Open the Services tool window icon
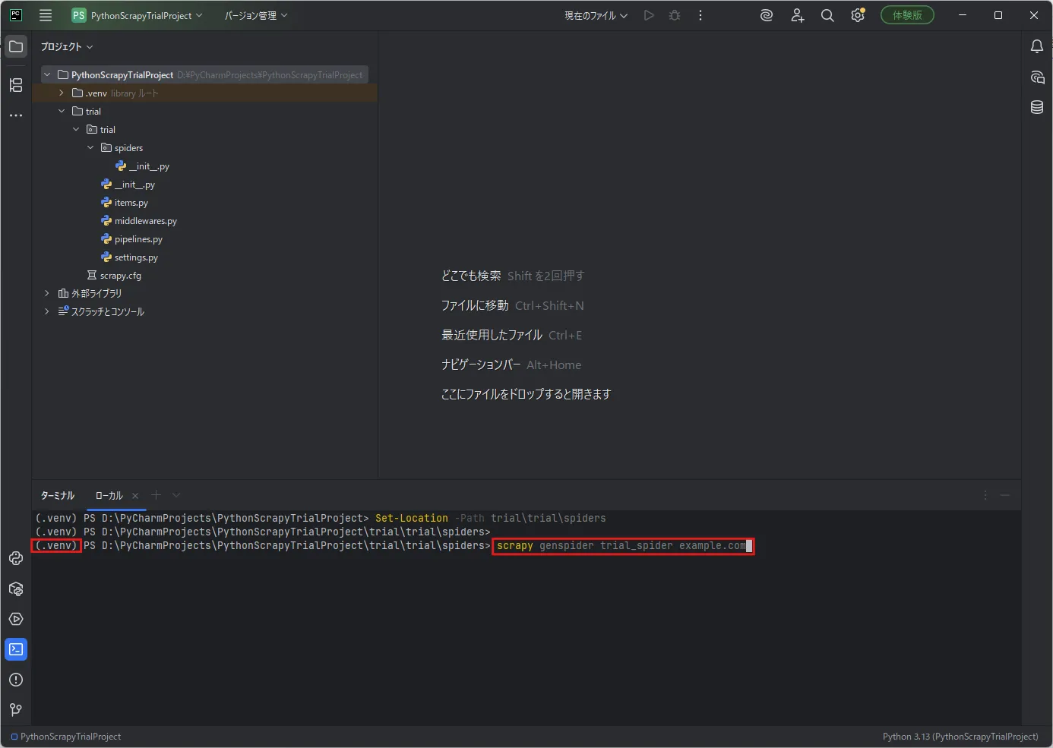Screen dimensions: 1053x748 (16, 619)
